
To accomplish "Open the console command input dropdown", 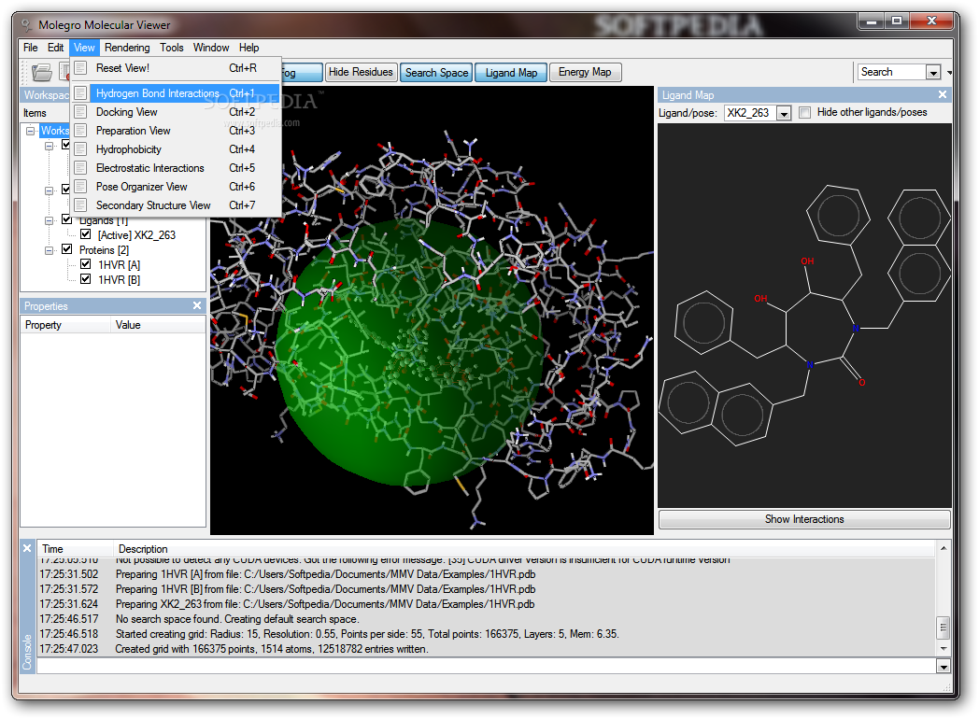I will [944, 667].
